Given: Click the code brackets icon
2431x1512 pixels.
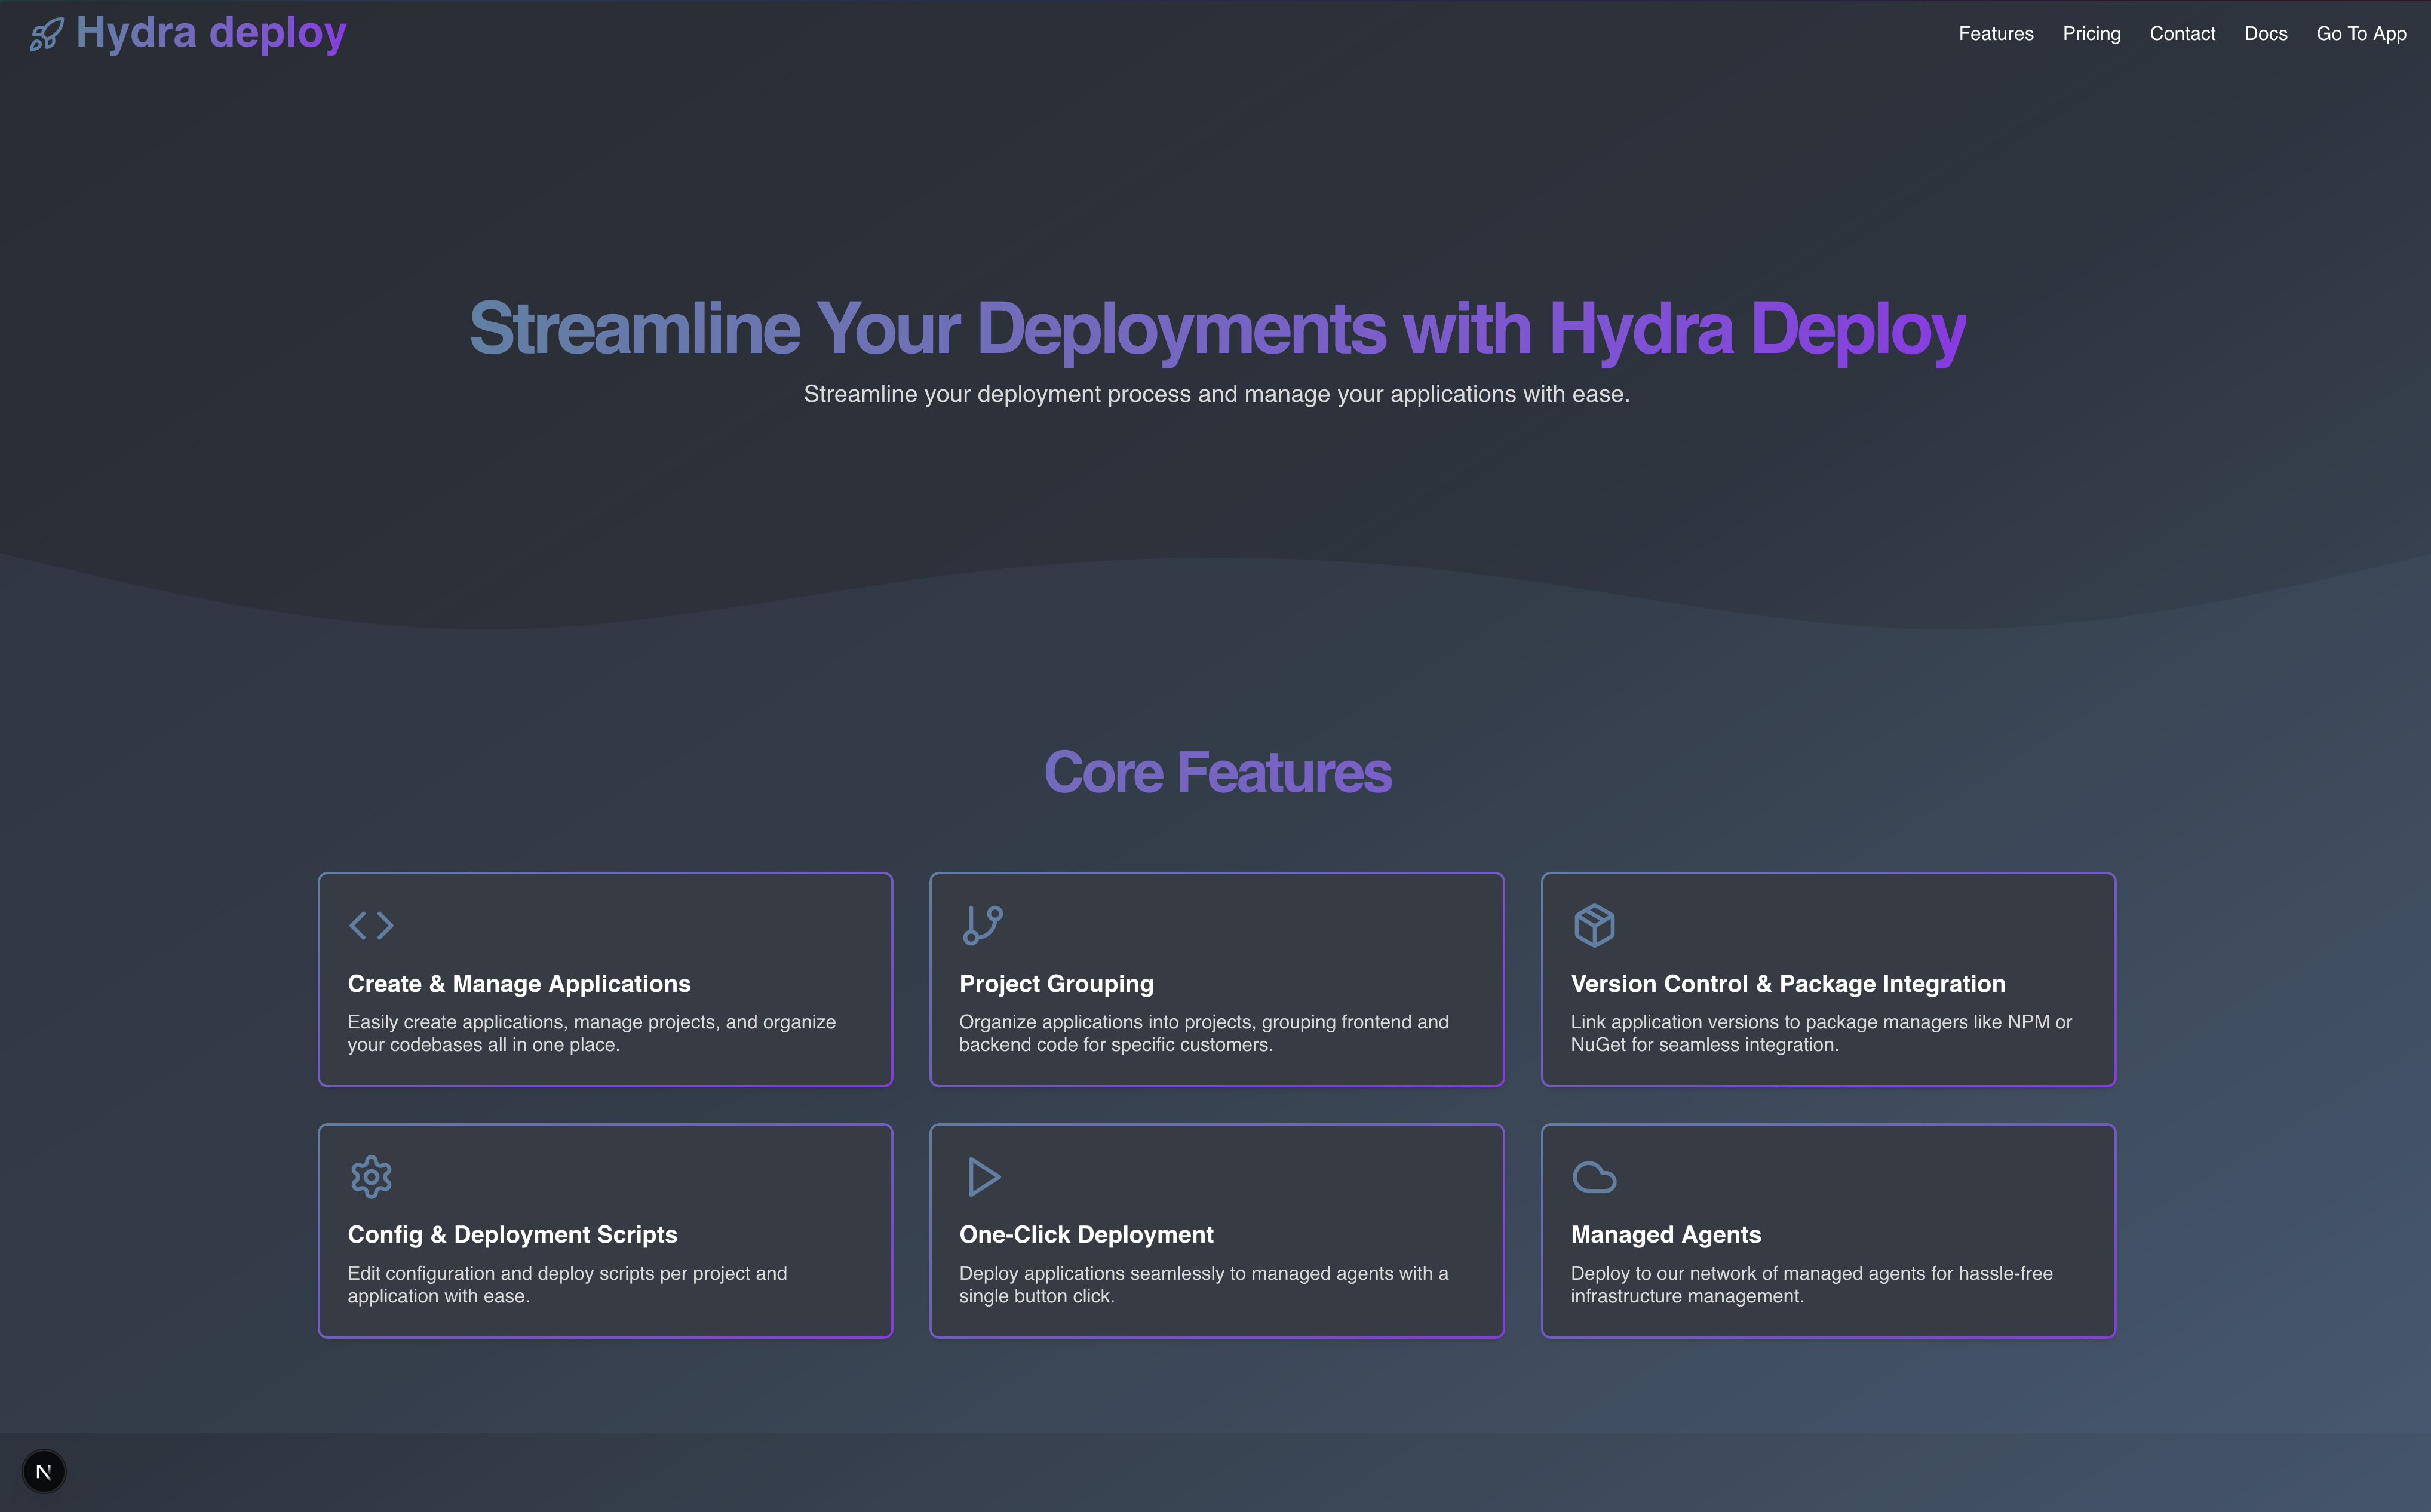Looking at the screenshot, I should point(371,925).
